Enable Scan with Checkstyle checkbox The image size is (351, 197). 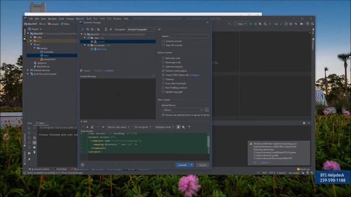tap(163, 83)
